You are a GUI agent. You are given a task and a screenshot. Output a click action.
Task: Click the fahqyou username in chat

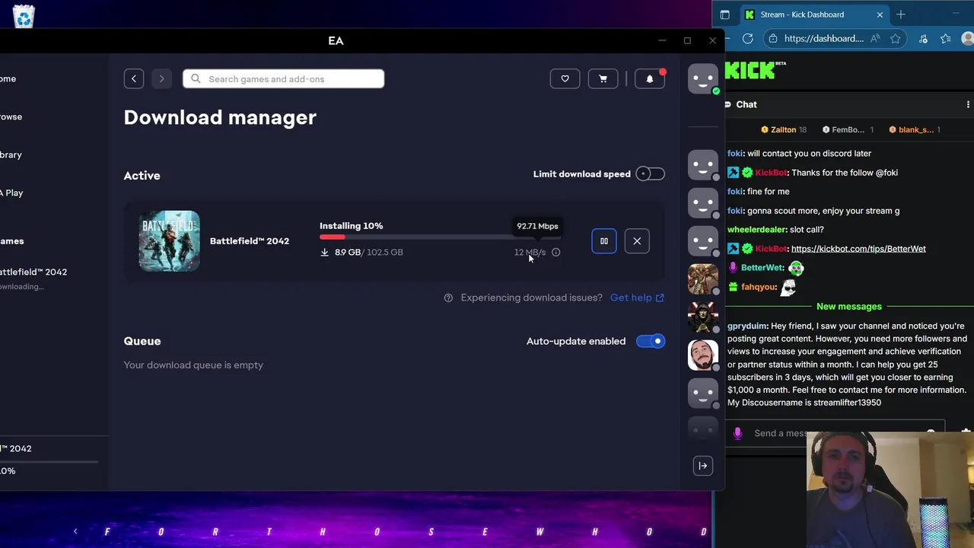pos(759,287)
